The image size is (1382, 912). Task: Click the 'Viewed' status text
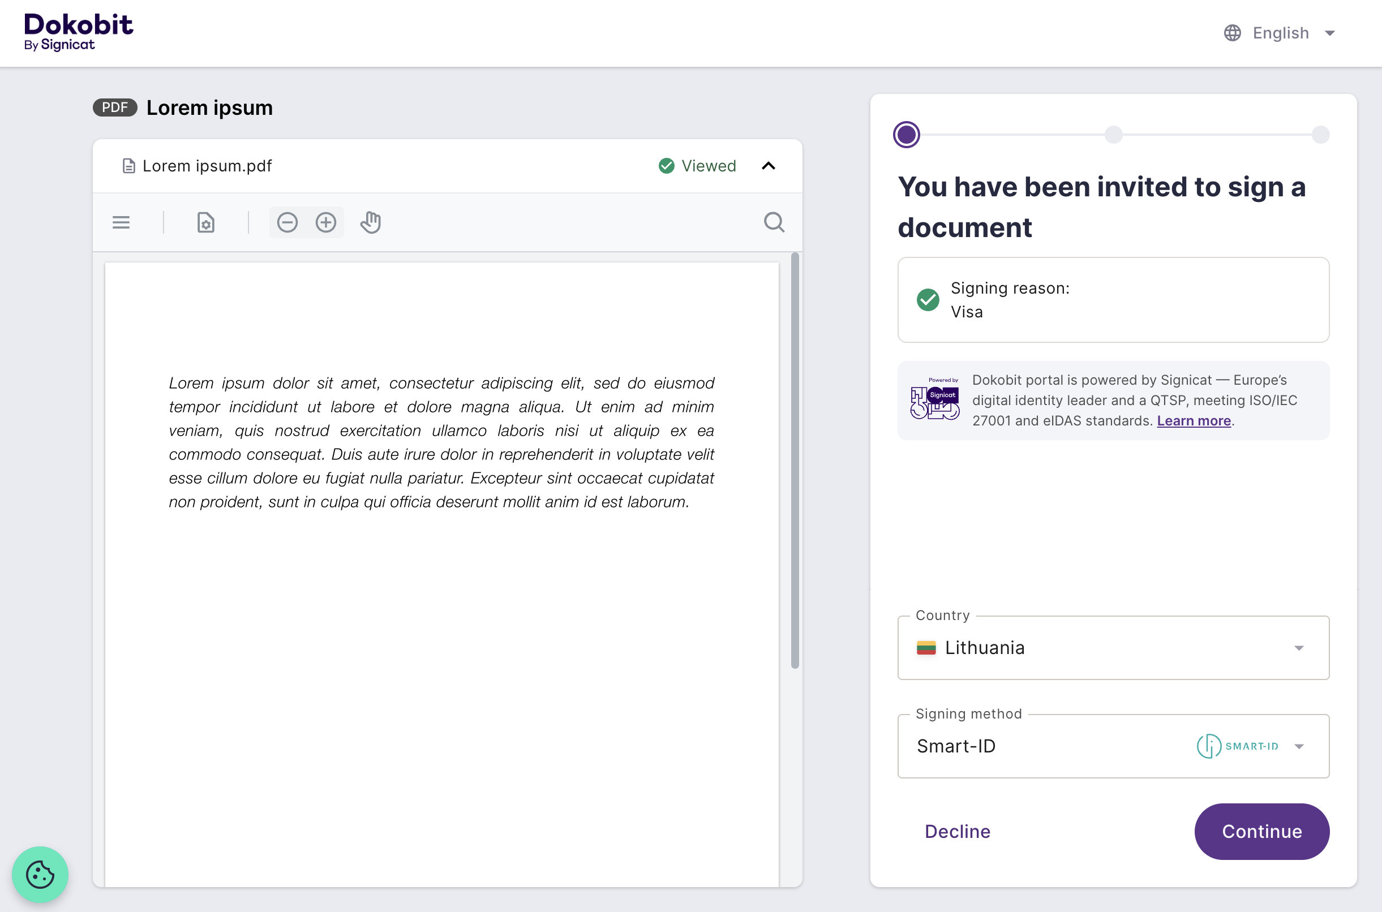tap(709, 166)
